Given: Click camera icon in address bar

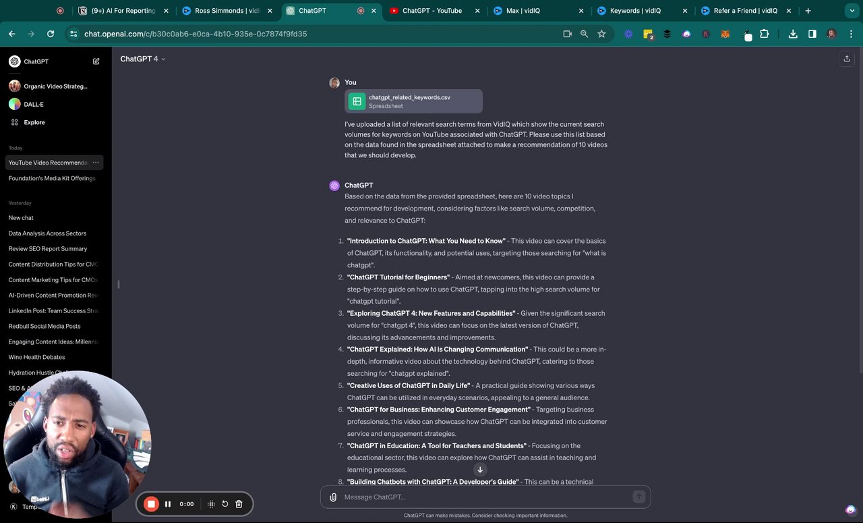Looking at the screenshot, I should tap(567, 34).
